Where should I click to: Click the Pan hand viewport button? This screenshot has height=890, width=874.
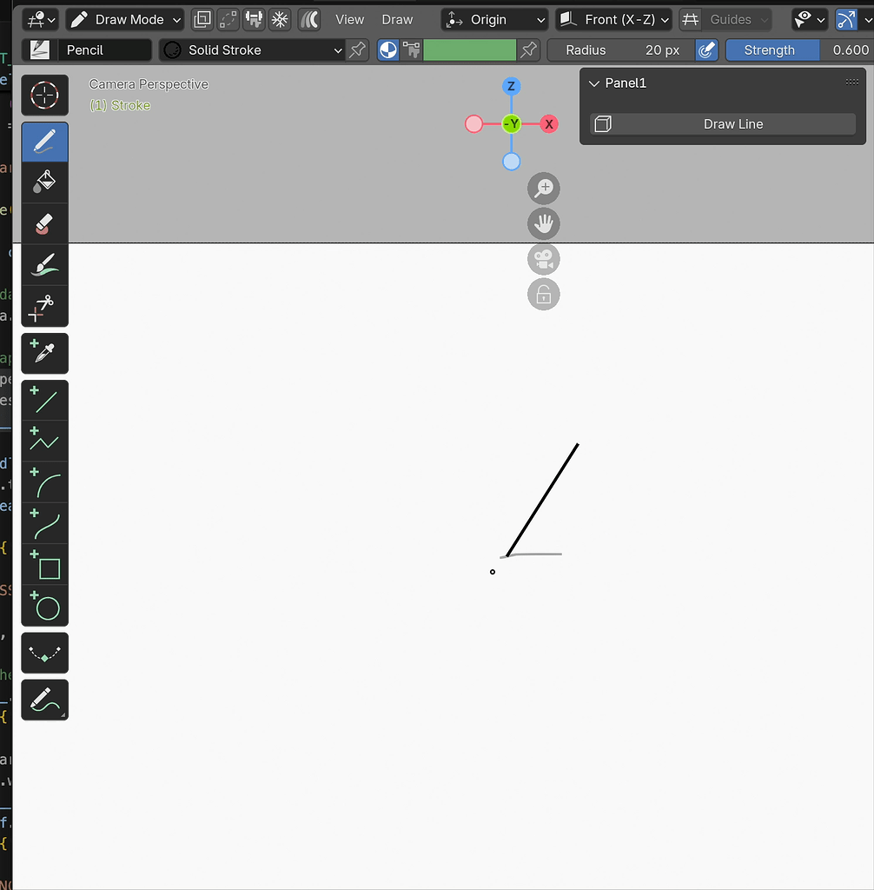[544, 223]
